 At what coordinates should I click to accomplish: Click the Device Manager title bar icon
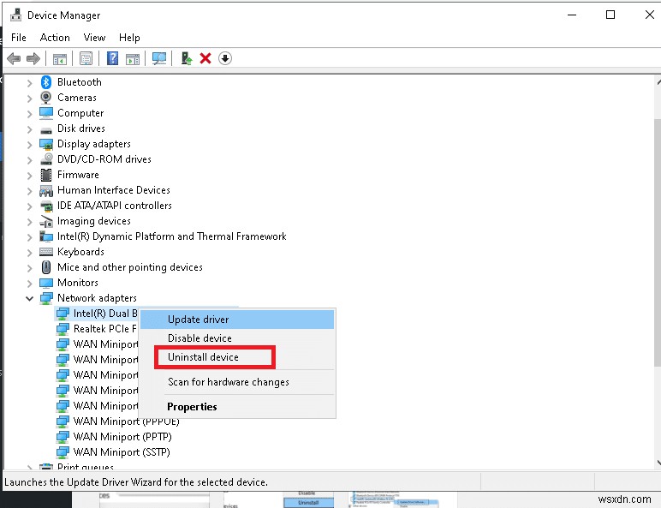pos(16,15)
